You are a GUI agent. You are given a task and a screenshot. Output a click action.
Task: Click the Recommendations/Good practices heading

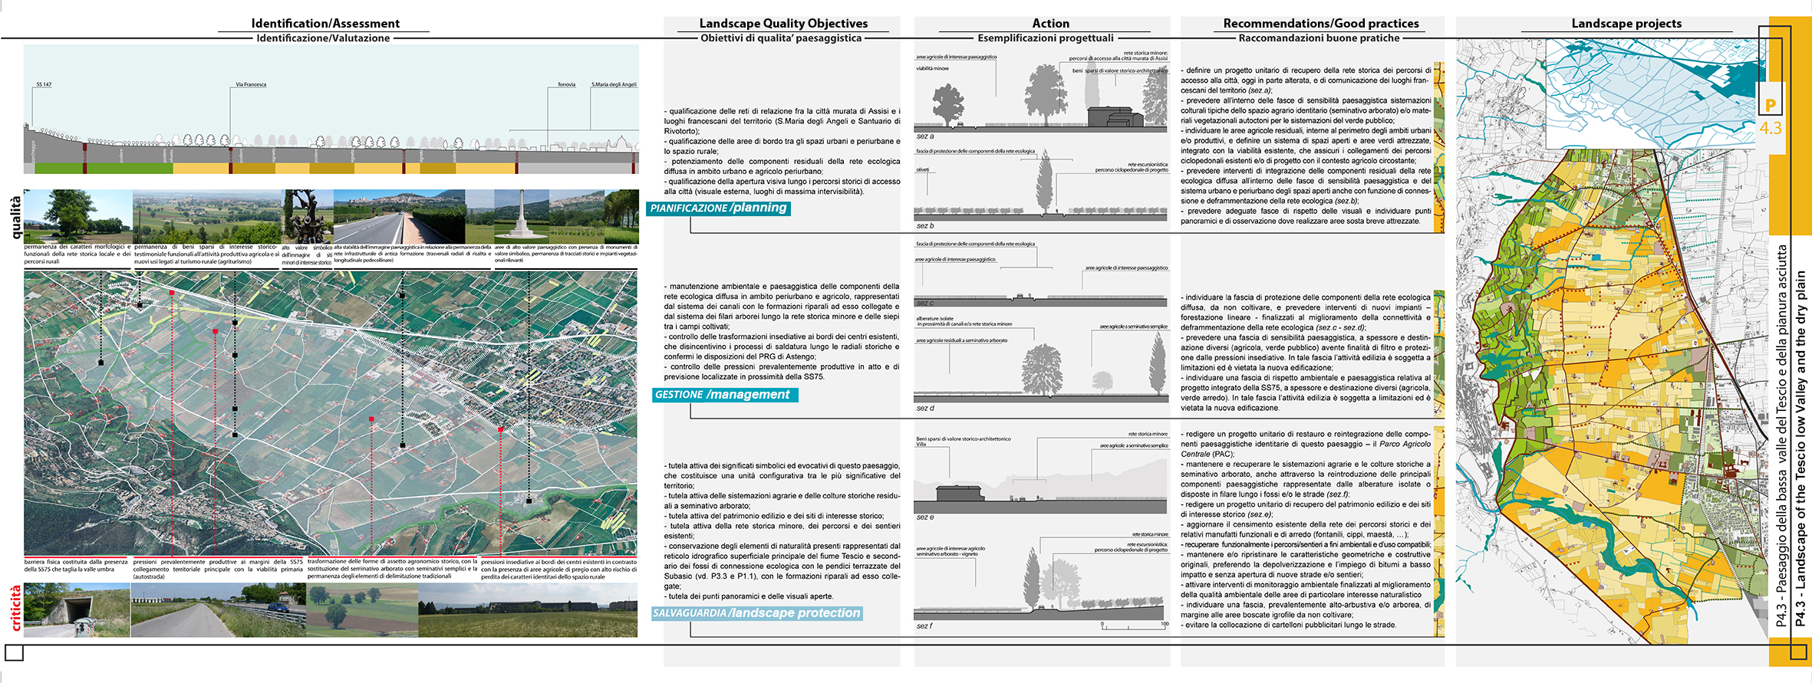pyautogui.click(x=1321, y=24)
